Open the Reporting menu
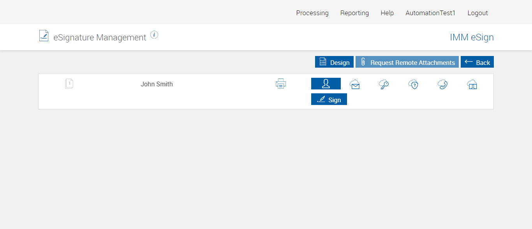 (354, 13)
